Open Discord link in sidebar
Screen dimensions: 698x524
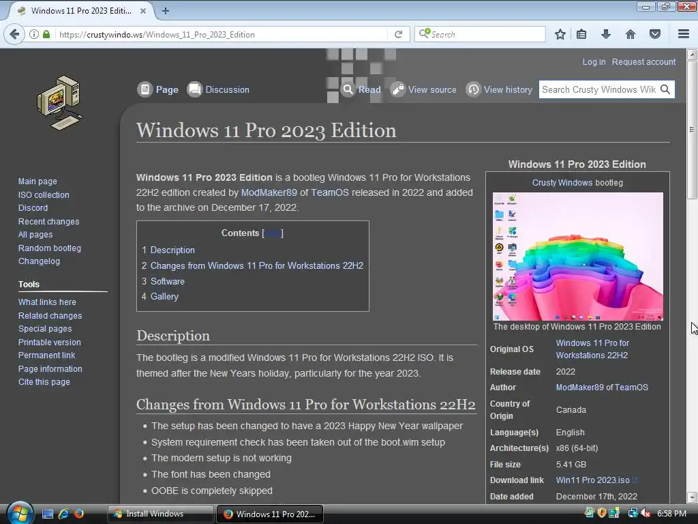point(33,207)
